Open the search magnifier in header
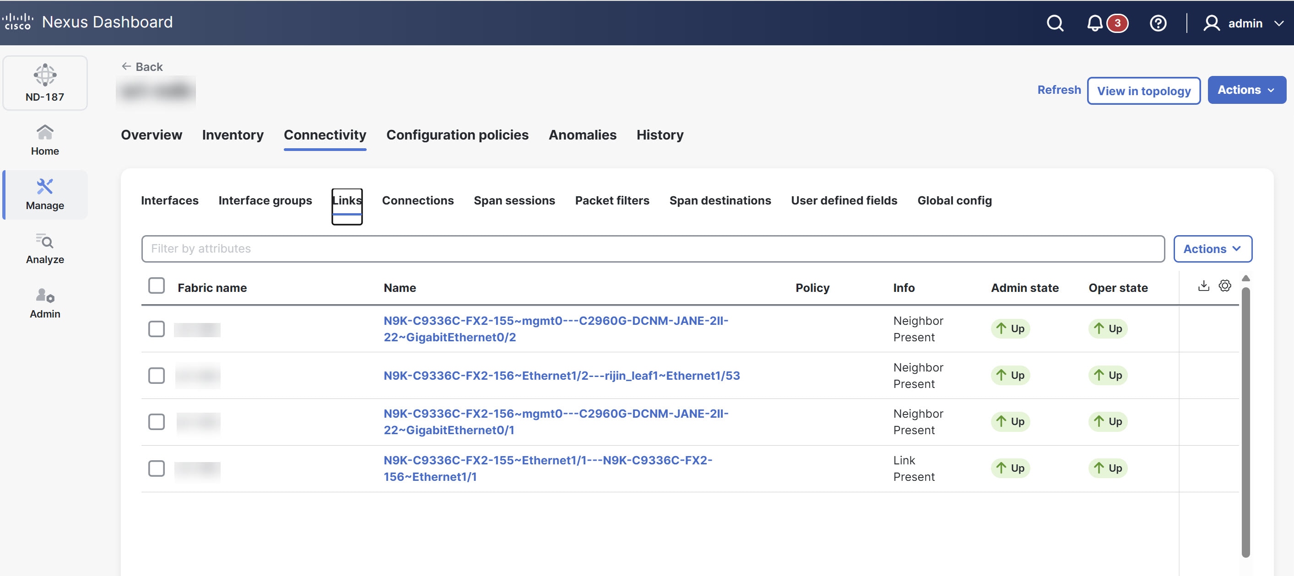This screenshot has height=576, width=1294. (1055, 23)
